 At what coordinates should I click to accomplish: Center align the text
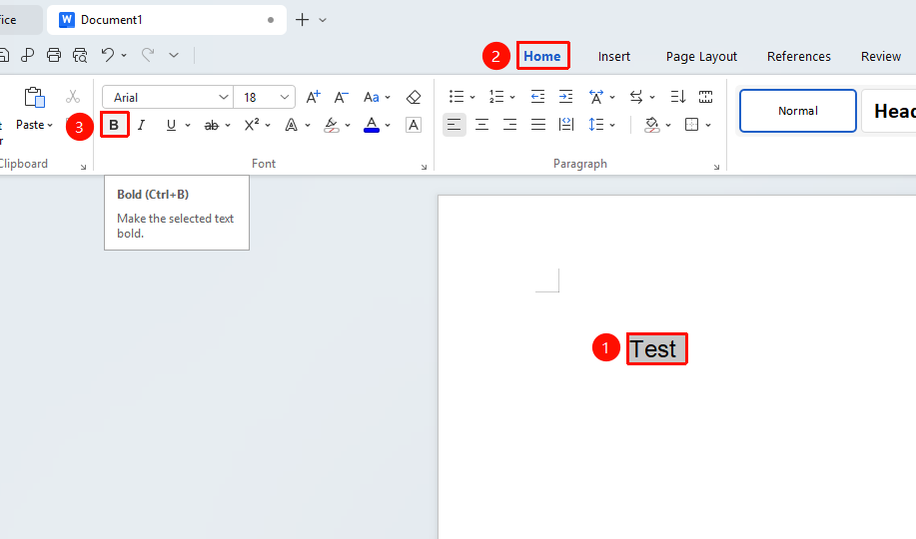[481, 125]
